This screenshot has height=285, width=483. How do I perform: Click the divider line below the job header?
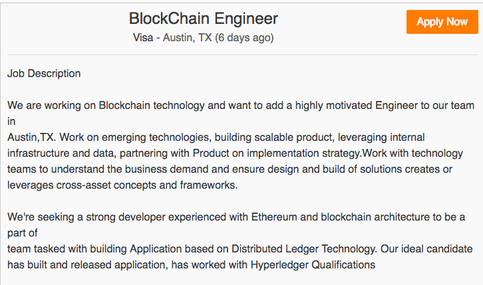pos(241,54)
